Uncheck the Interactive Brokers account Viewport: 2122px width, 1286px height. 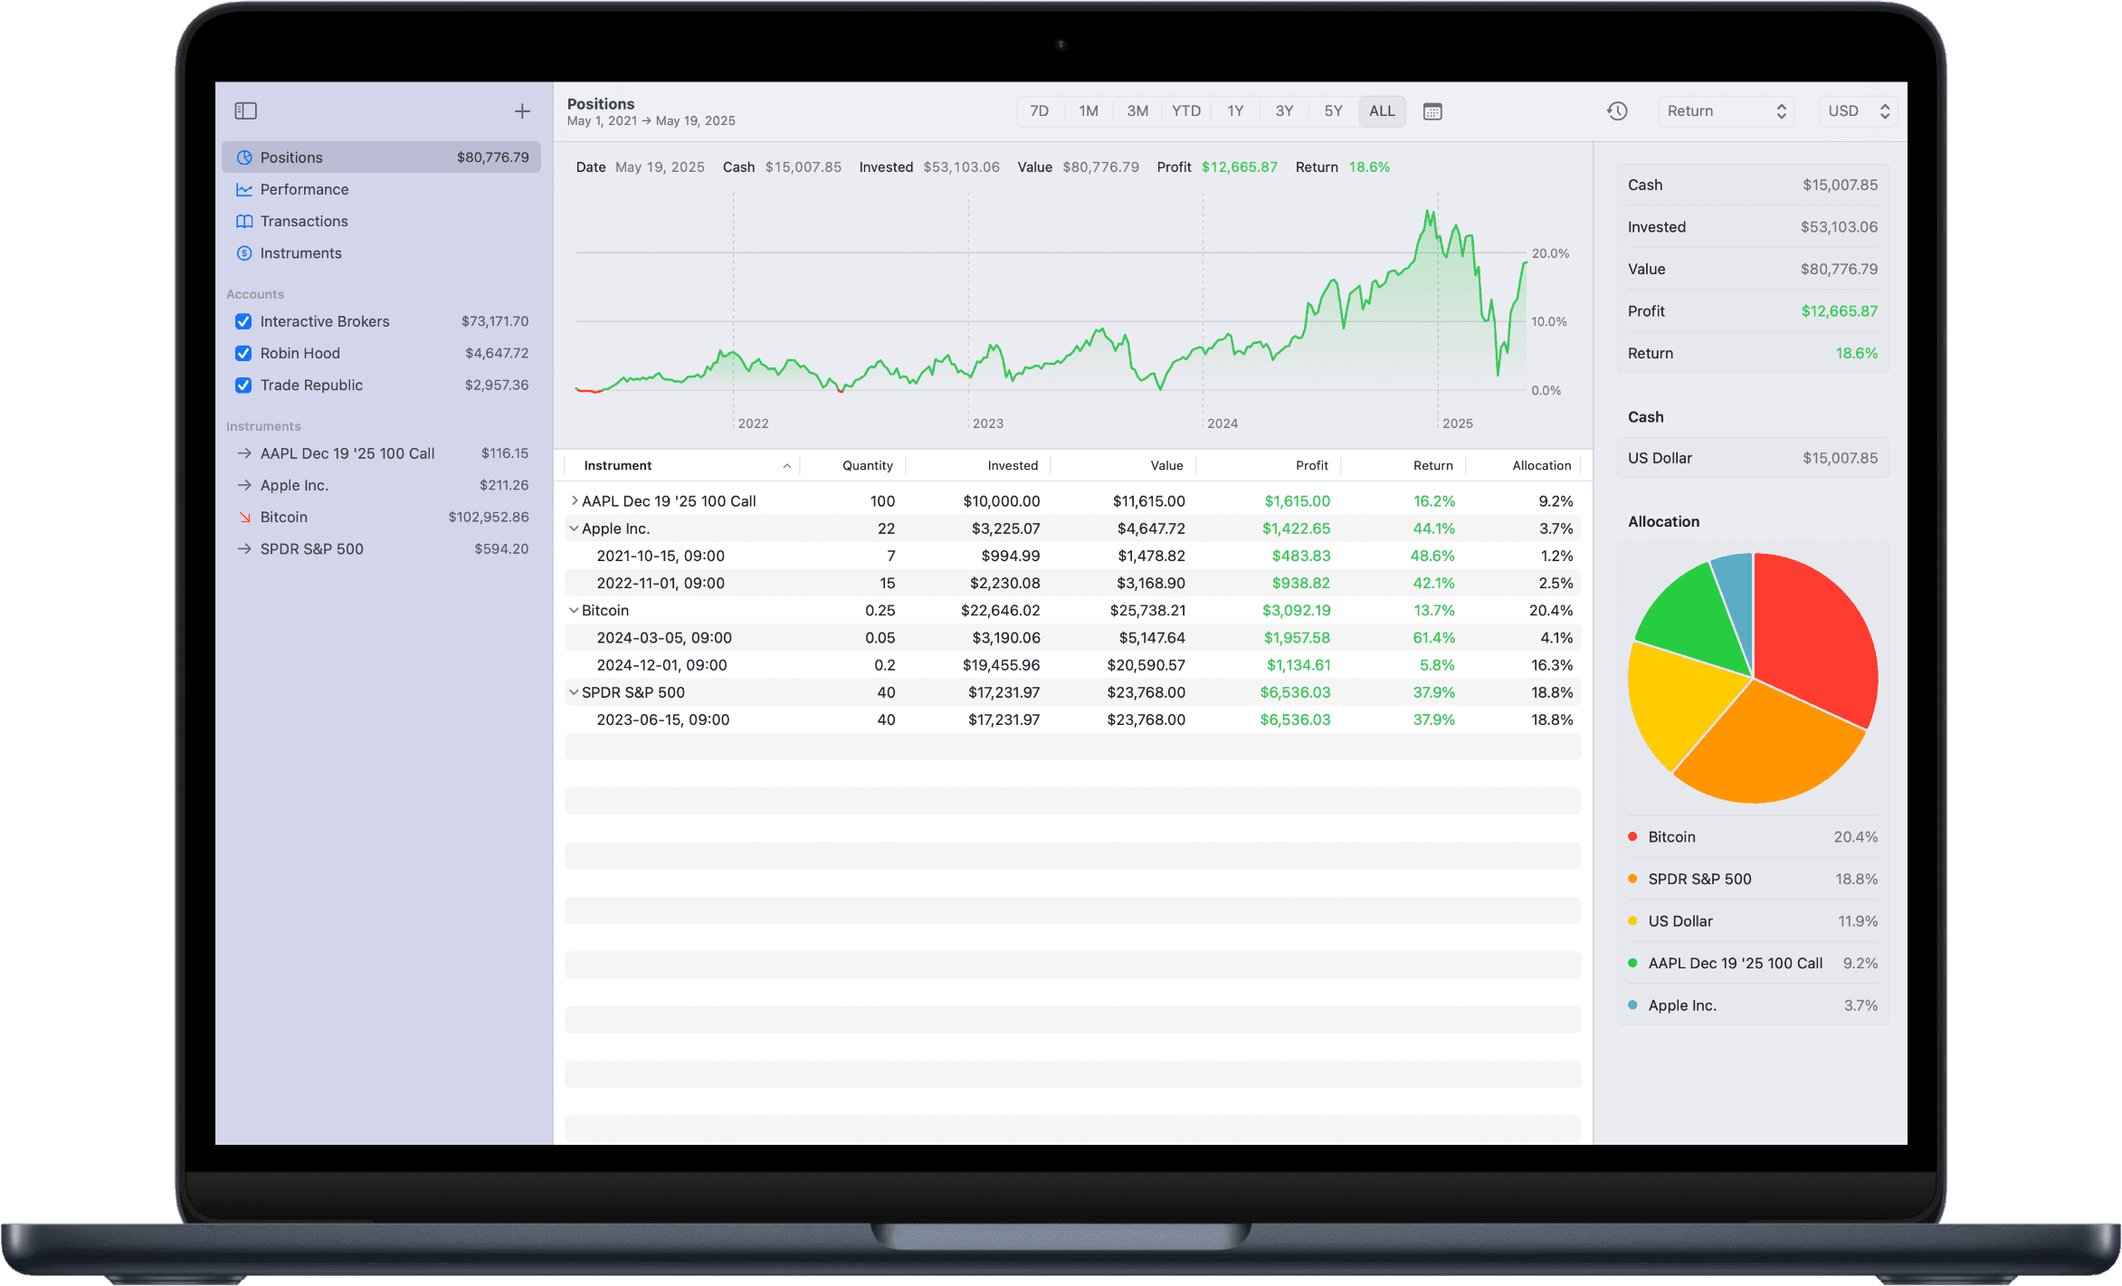click(243, 321)
